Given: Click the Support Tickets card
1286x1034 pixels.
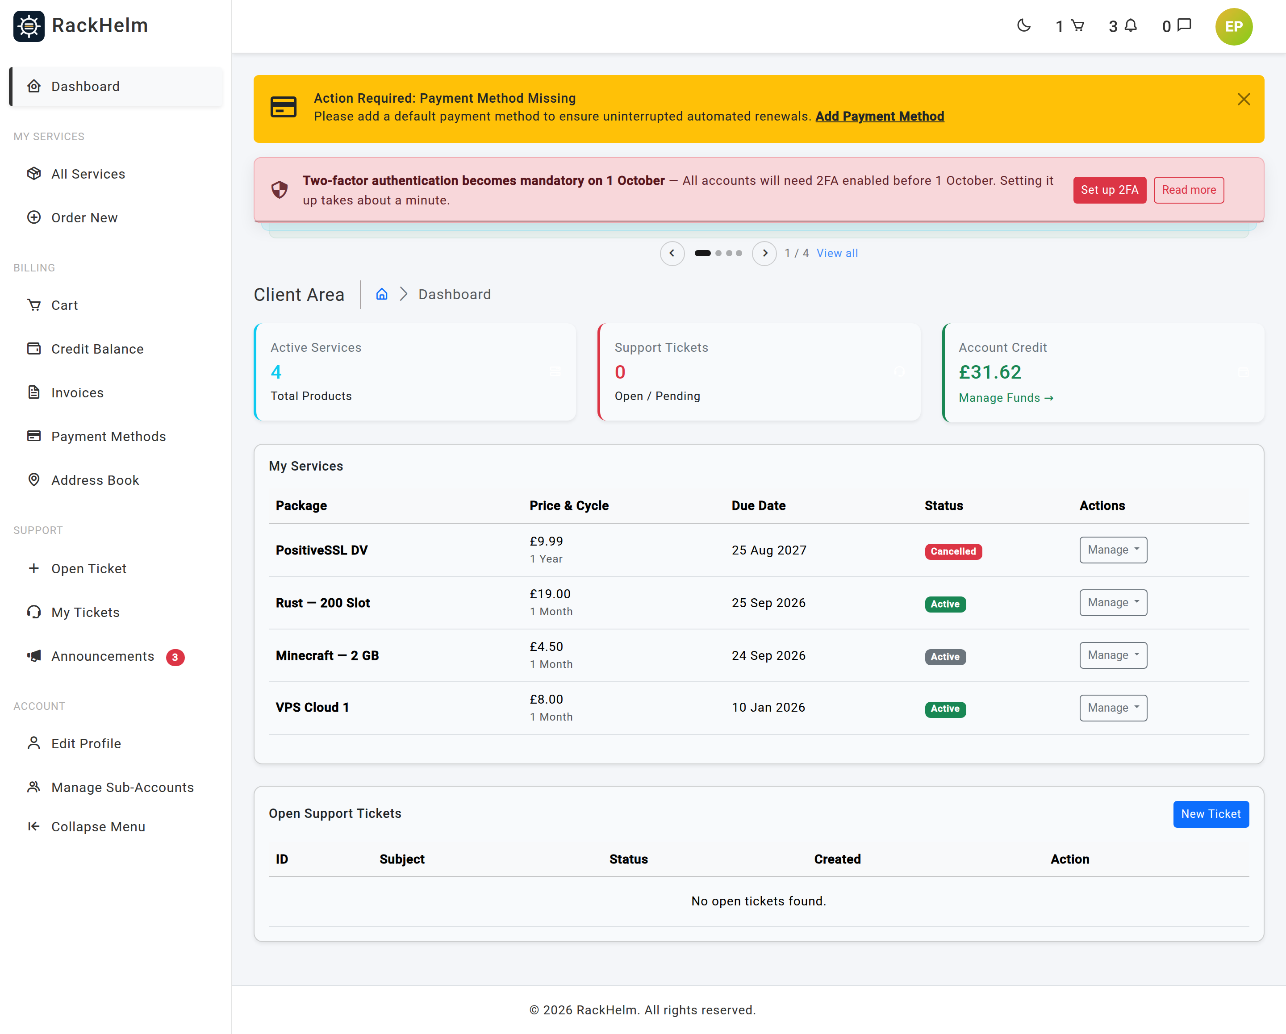Looking at the screenshot, I should (759, 372).
